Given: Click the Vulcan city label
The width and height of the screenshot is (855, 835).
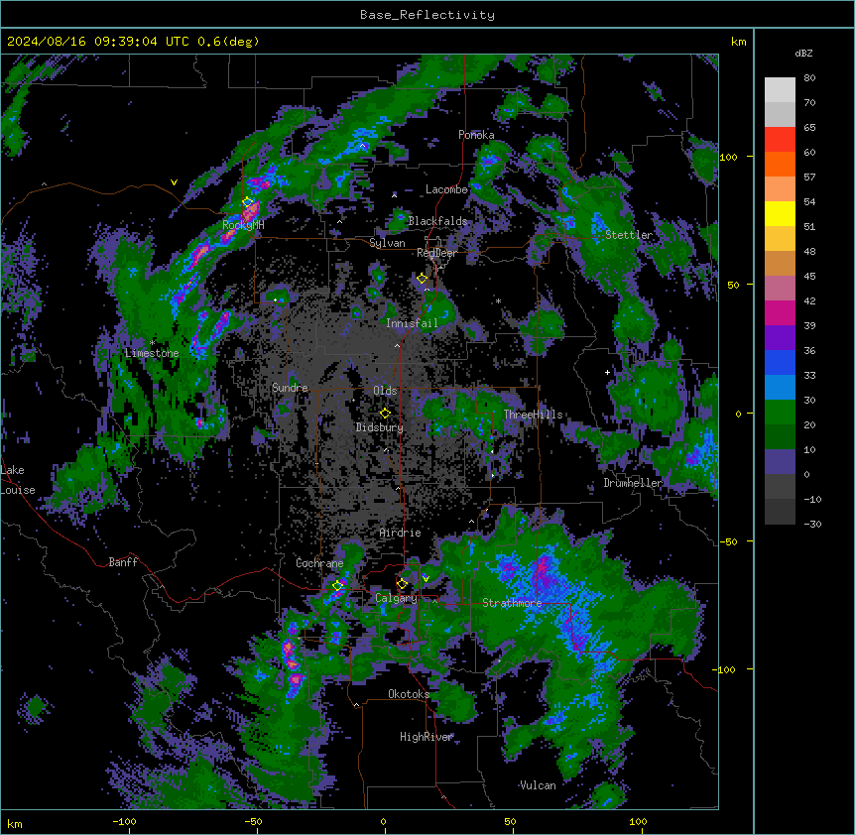Looking at the screenshot, I should [538, 785].
